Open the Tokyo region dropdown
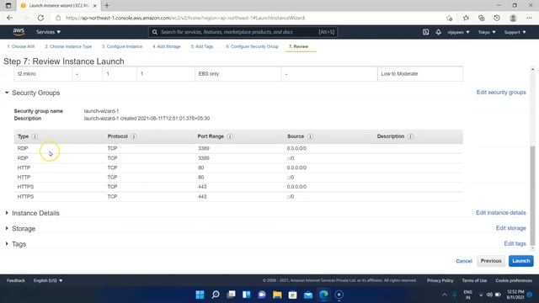Image resolution: width=539 pixels, height=303 pixels. point(487,32)
